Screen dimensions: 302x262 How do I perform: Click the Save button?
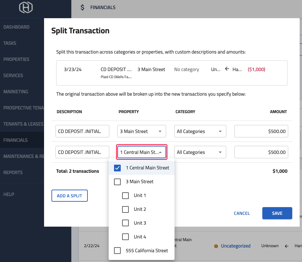coord(277,213)
